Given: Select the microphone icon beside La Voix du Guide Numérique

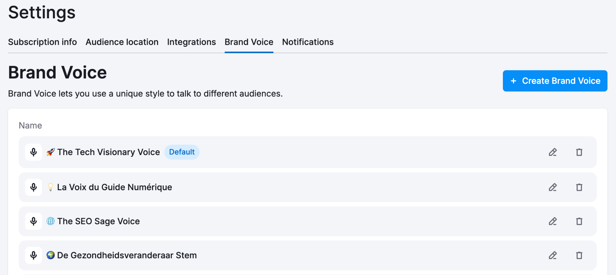Looking at the screenshot, I should click(33, 187).
